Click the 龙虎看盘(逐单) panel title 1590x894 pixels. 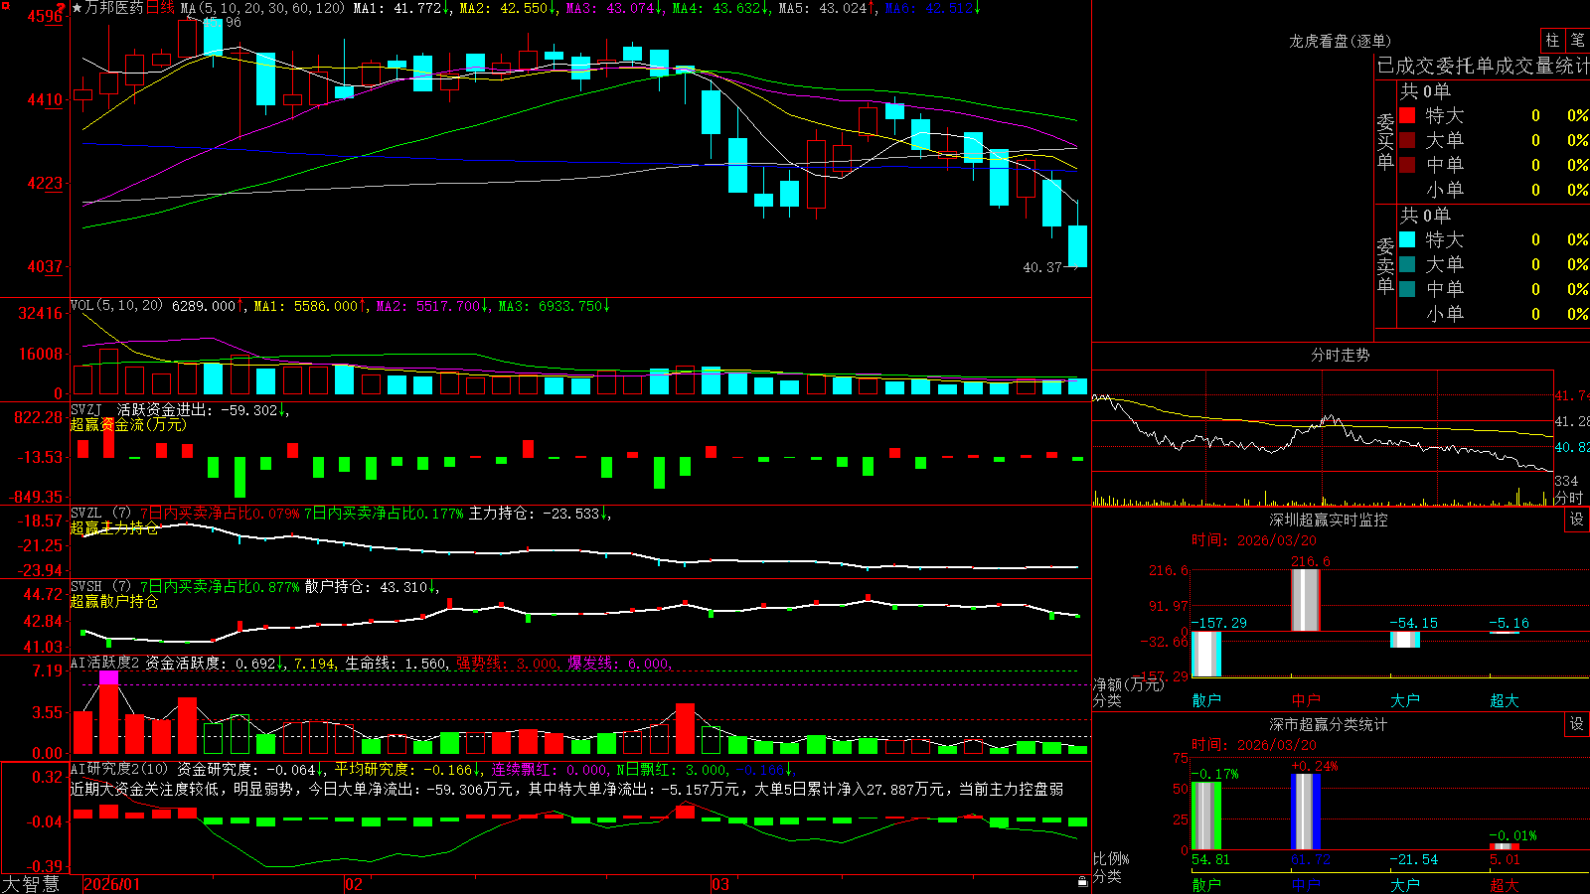(x=1341, y=41)
